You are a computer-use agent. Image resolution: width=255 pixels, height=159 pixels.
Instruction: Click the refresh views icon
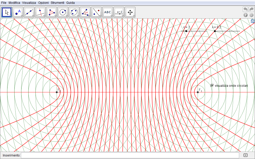coord(252,21)
